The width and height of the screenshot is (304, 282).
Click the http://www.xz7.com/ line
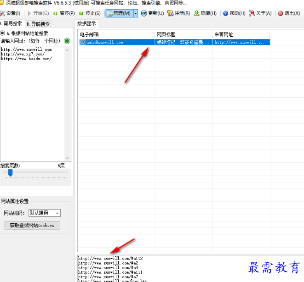coord(23,54)
